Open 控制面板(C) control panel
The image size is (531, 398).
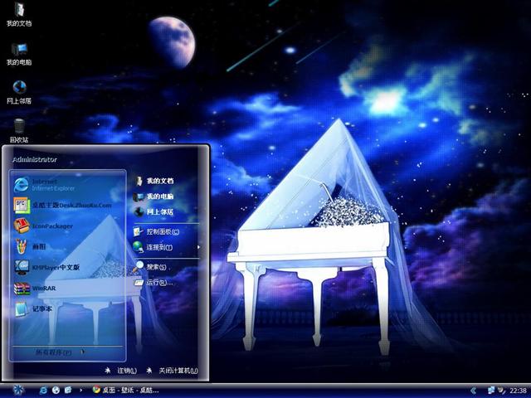tap(156, 231)
